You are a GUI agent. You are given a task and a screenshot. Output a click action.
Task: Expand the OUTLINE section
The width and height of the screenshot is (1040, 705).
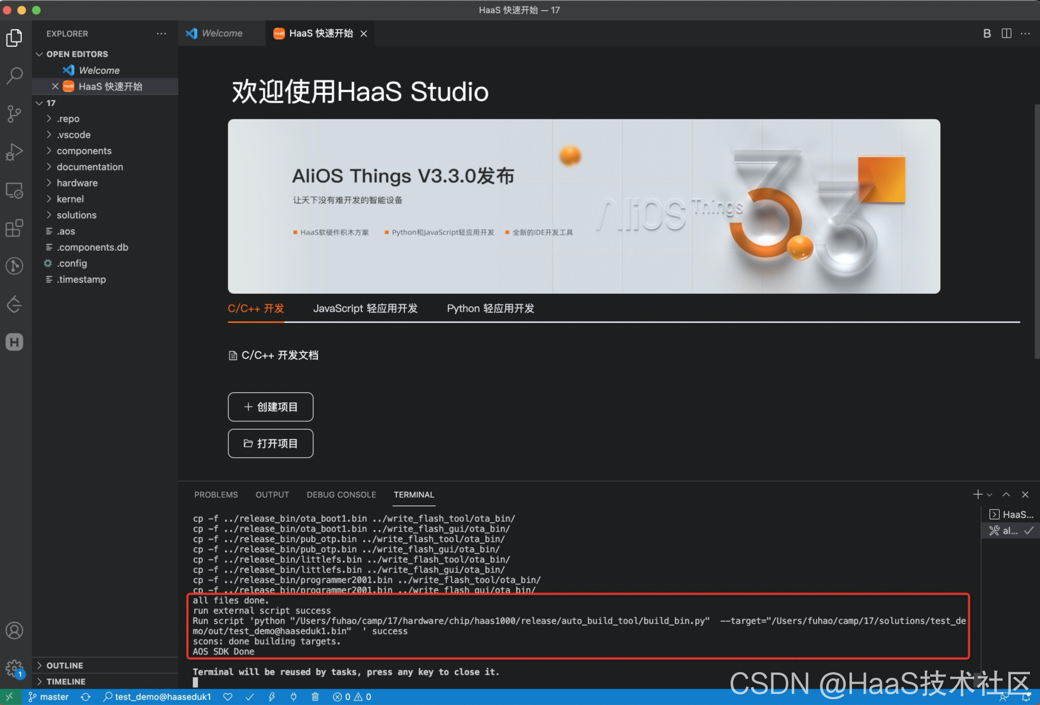point(65,665)
